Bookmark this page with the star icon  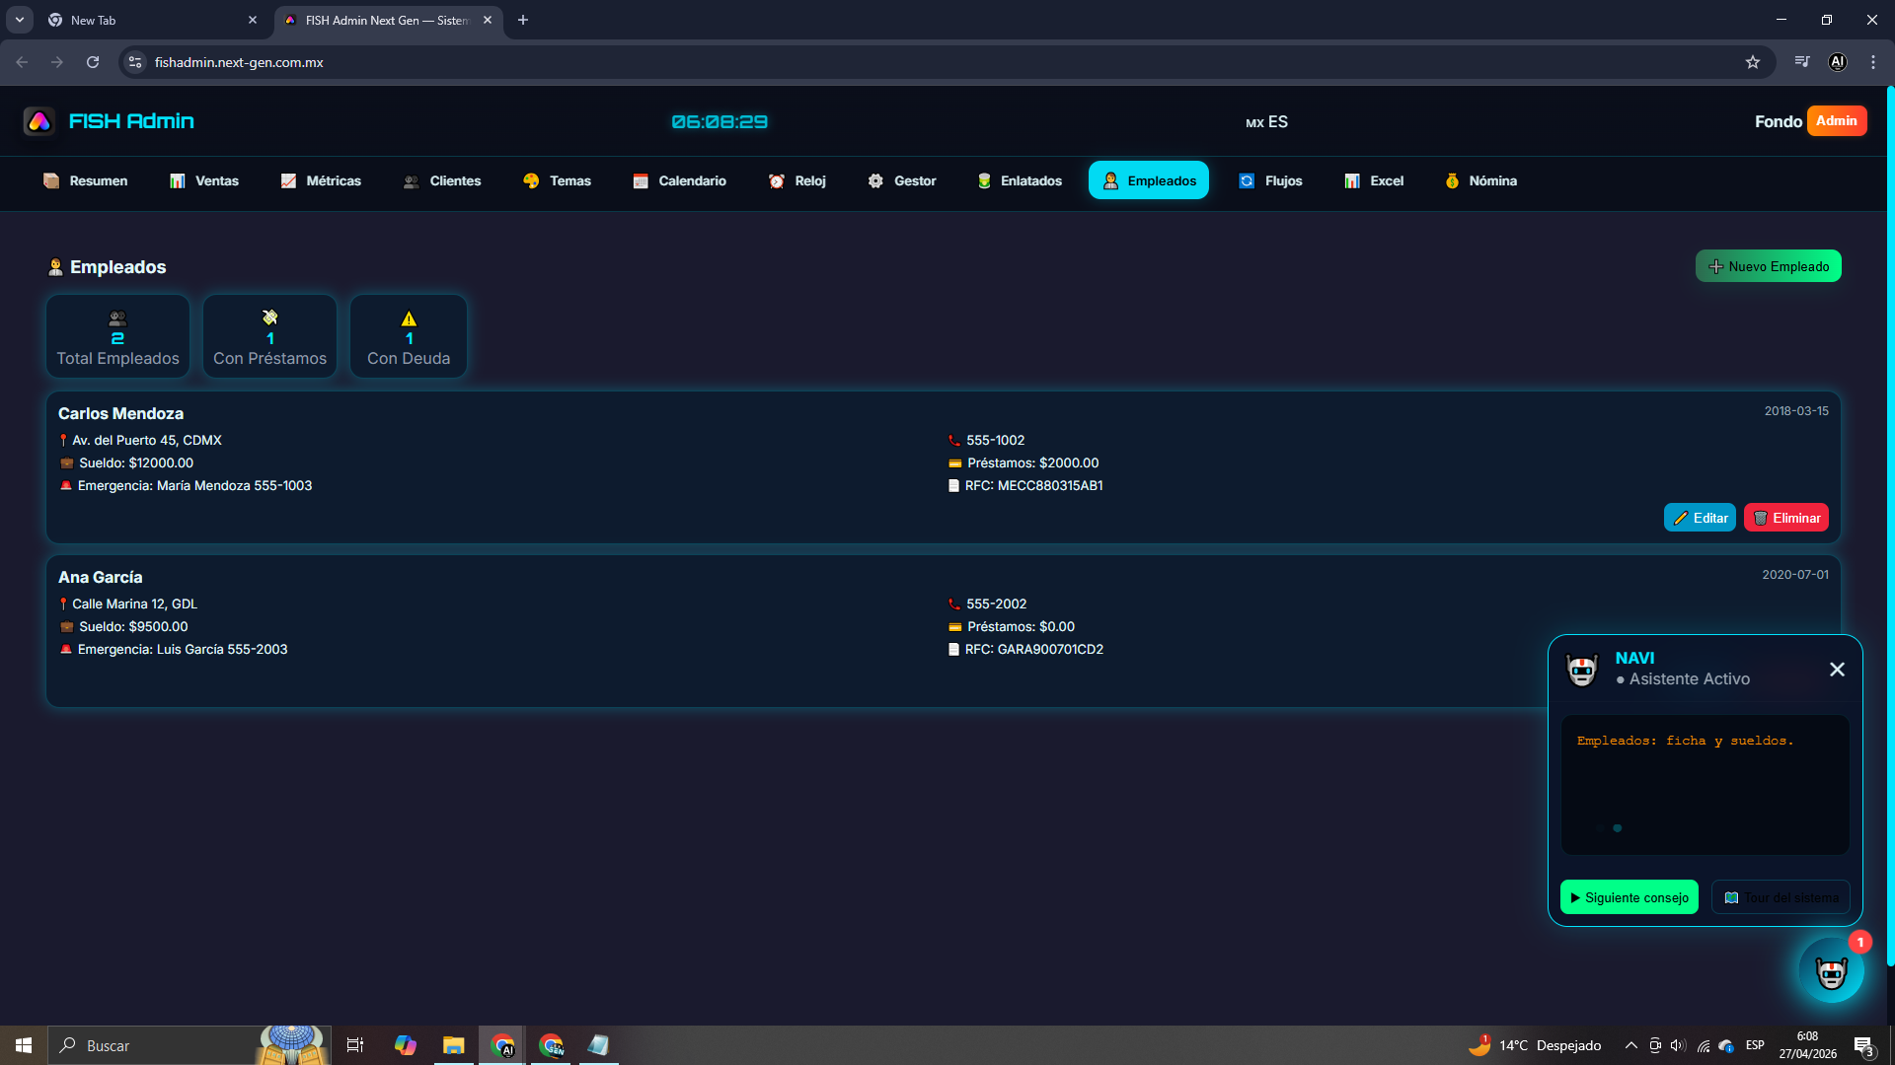[1753, 62]
